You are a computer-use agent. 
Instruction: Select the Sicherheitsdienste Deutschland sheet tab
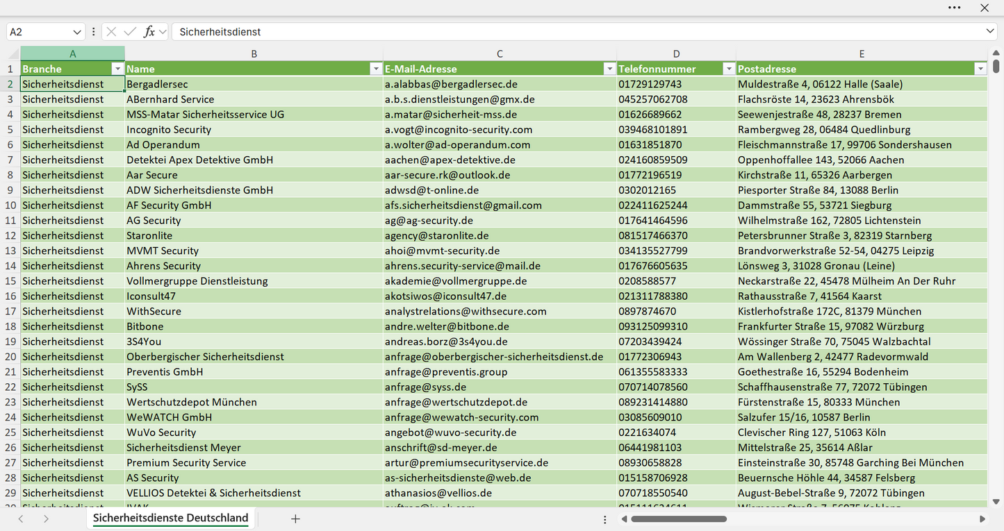pos(171,518)
